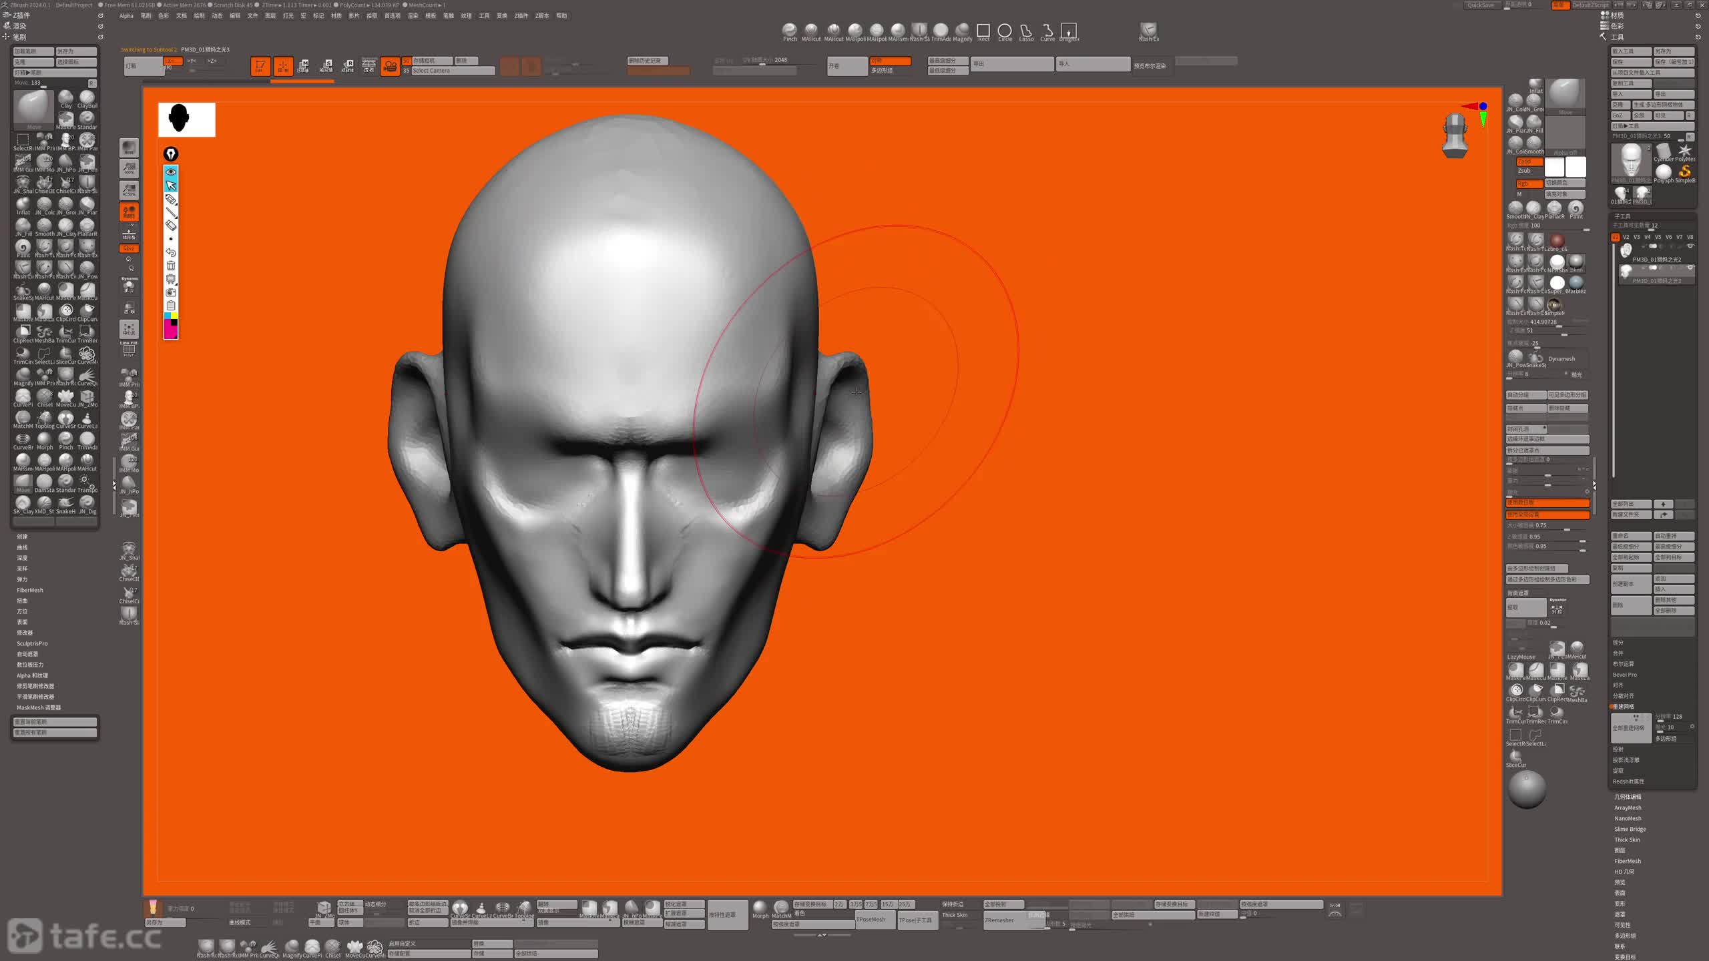Pick the zbro_clay red material
Viewport: 1709px width, 961px height.
point(1557,241)
